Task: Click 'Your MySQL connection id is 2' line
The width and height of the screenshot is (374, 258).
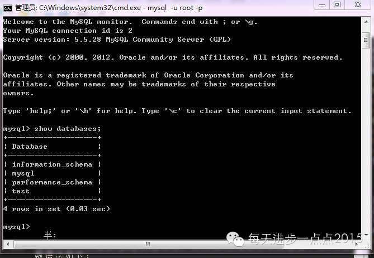Action: 68,31
